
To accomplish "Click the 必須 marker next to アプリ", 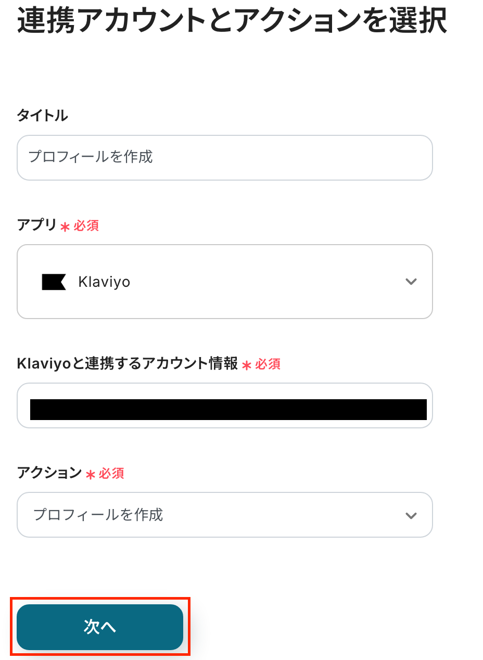I will coord(86,226).
